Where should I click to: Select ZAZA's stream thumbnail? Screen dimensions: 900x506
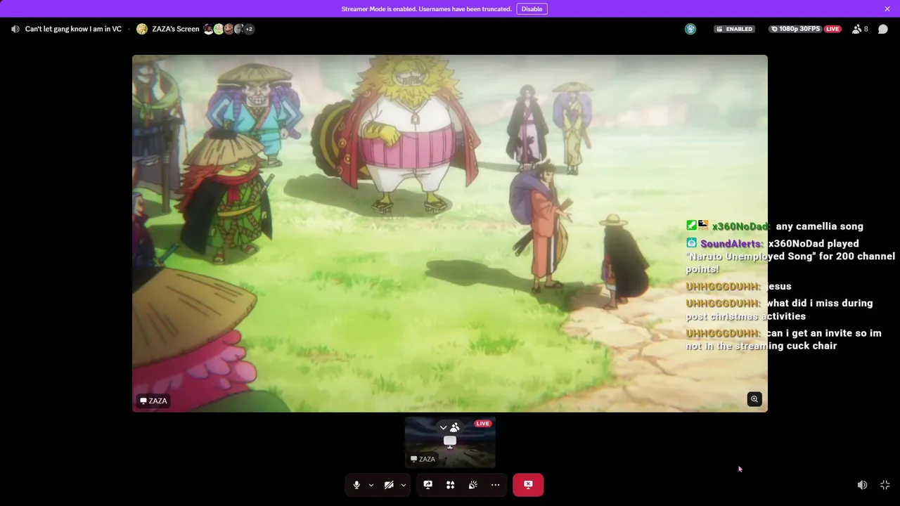(450, 442)
